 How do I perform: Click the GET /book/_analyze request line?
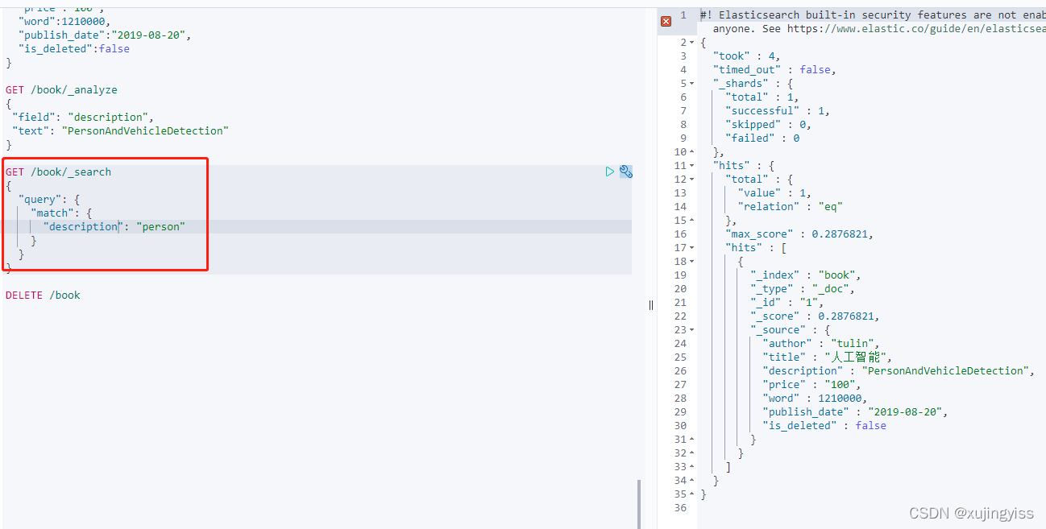[x=61, y=89]
